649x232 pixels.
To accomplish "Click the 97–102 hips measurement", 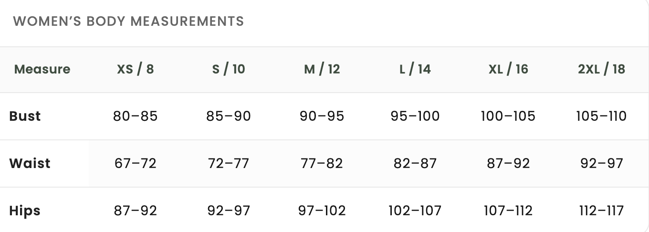I will pyautogui.click(x=322, y=211).
